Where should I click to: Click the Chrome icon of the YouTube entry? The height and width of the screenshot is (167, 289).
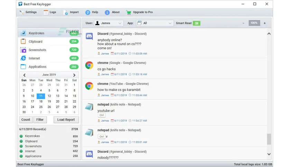coord(89,86)
